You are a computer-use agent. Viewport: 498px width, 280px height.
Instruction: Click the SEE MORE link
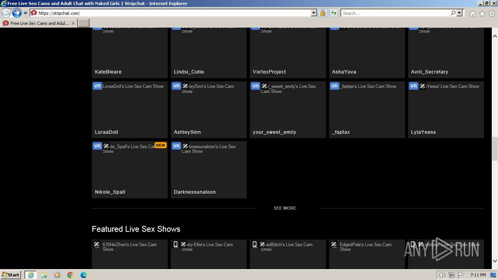(285, 208)
